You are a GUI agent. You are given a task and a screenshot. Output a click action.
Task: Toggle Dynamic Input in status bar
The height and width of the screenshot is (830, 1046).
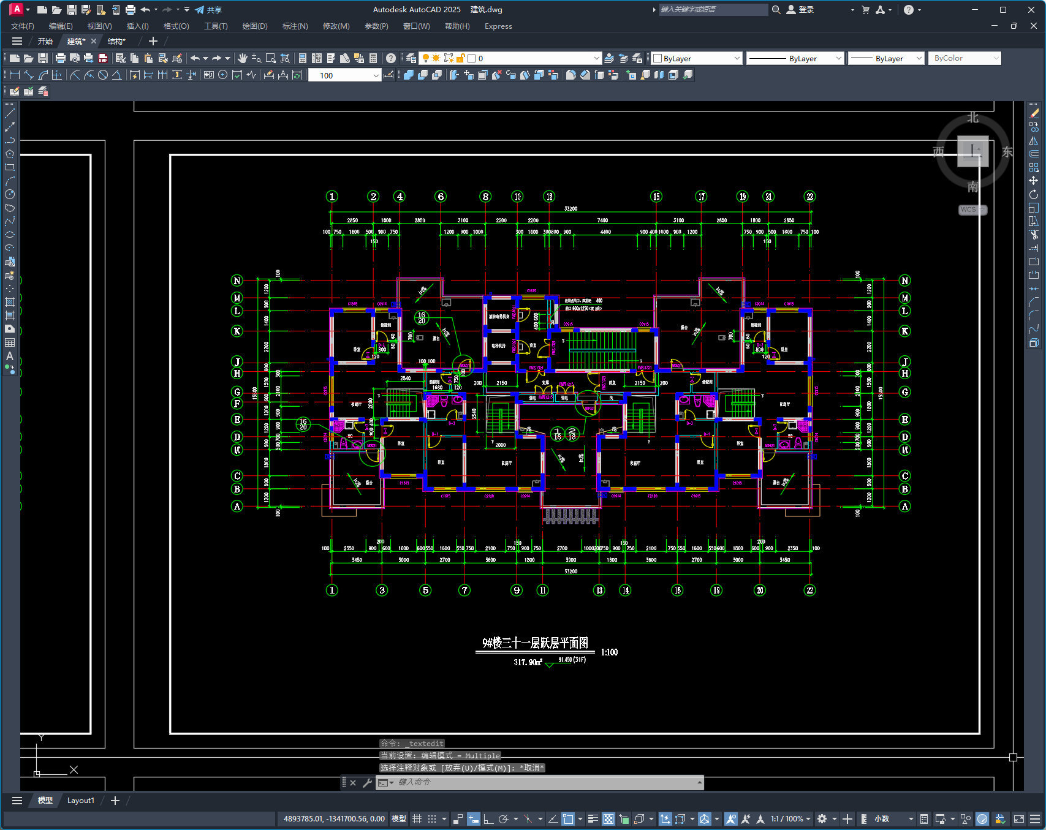click(x=474, y=819)
